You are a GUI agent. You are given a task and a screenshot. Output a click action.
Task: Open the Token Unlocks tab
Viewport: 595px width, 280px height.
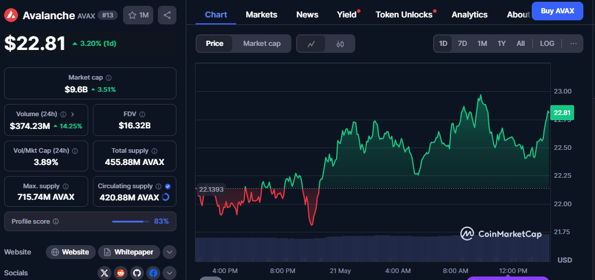point(404,15)
